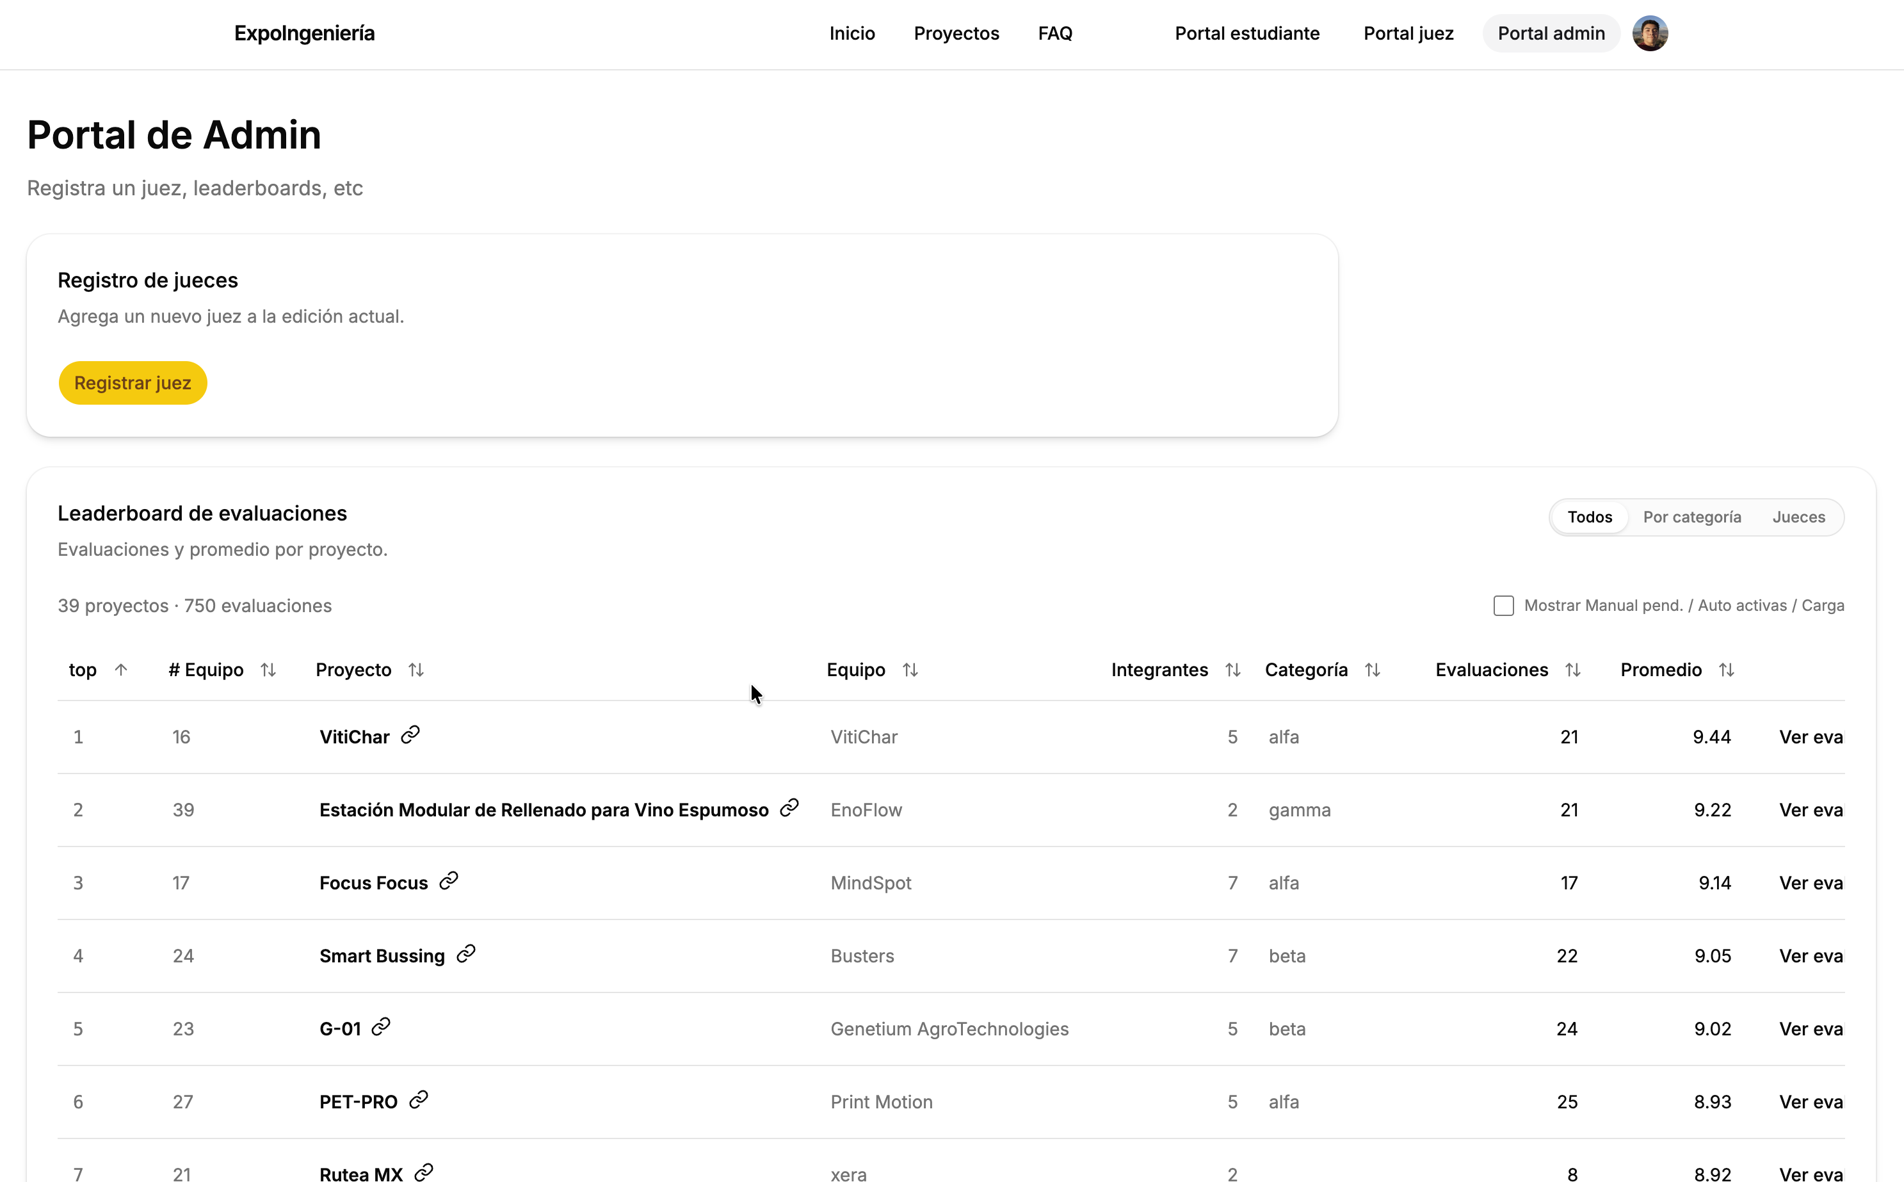This screenshot has width=1904, height=1182.
Task: Open the user profile avatar
Action: tap(1650, 33)
